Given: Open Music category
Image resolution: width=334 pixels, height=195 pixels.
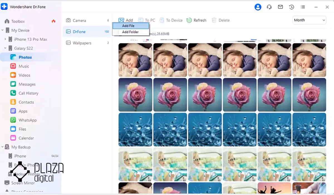Looking at the screenshot, I should pyautogui.click(x=24, y=66).
